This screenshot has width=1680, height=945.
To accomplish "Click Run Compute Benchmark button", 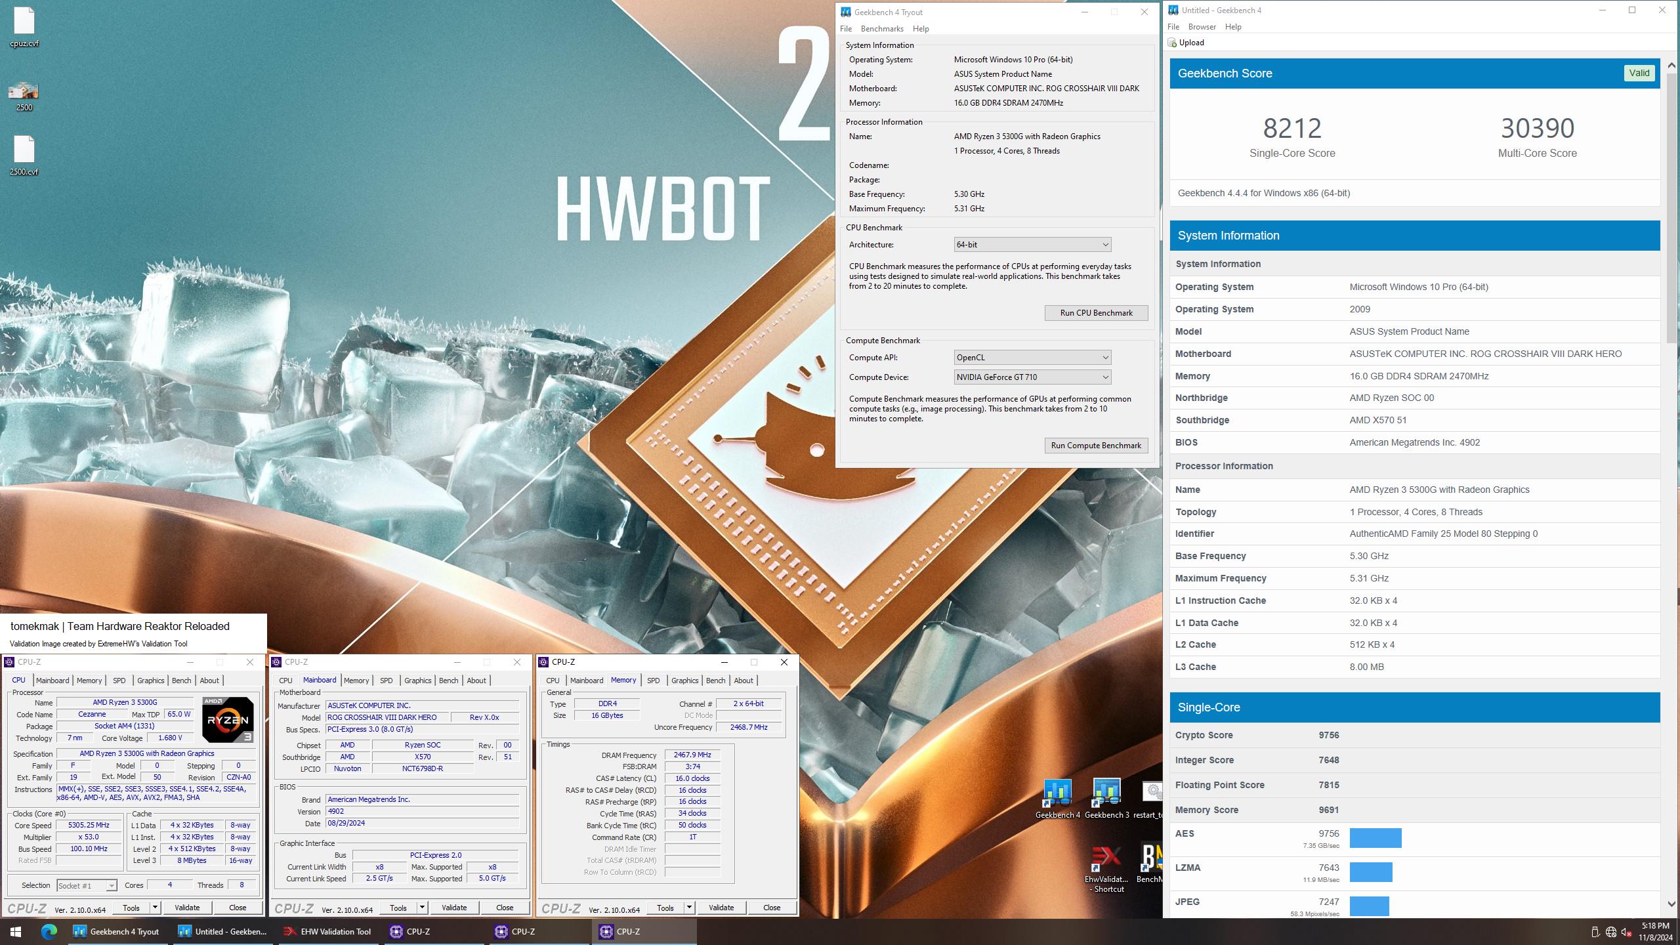I will pyautogui.click(x=1096, y=446).
